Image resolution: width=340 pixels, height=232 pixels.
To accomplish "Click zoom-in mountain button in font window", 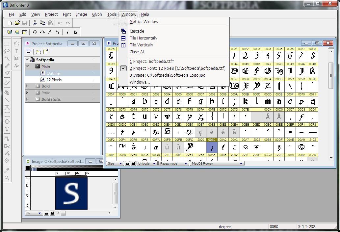I will tap(133, 164).
